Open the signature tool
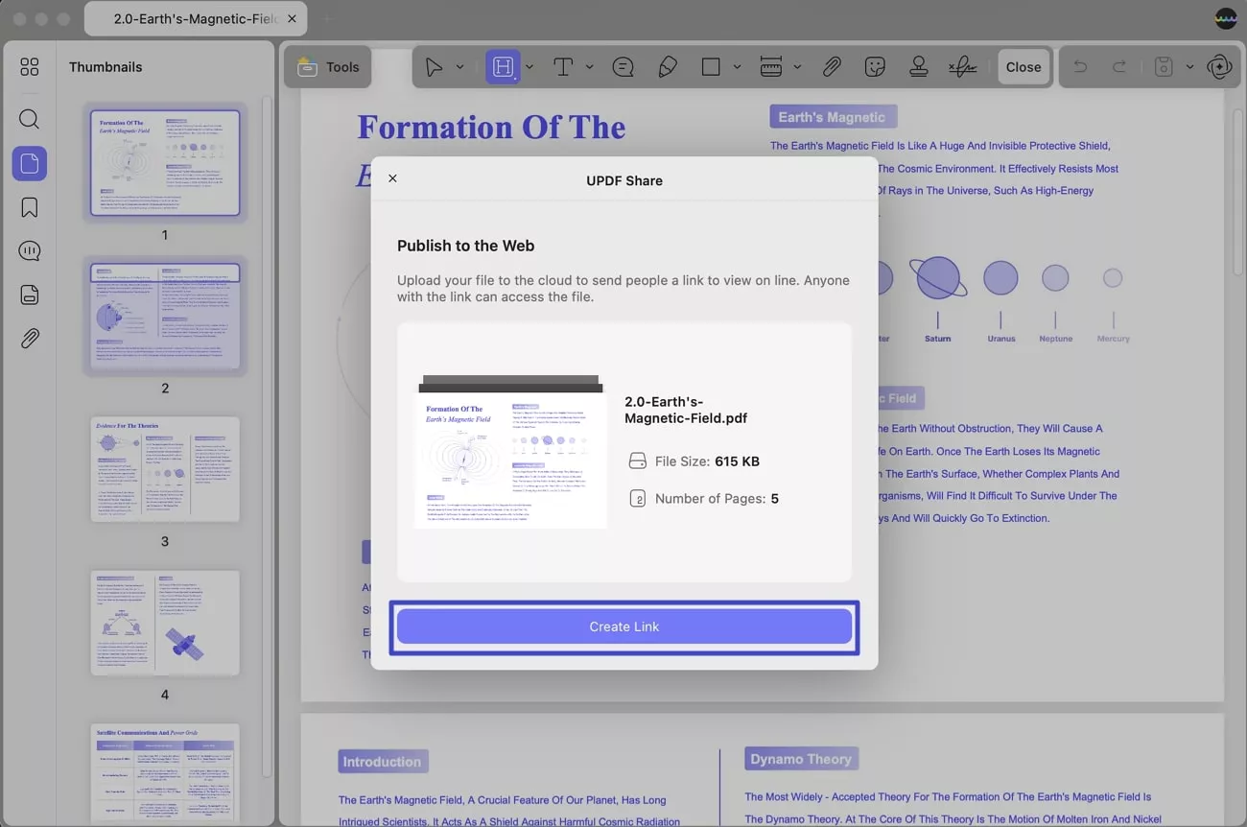Screen dimensions: 1247x827 coord(962,67)
